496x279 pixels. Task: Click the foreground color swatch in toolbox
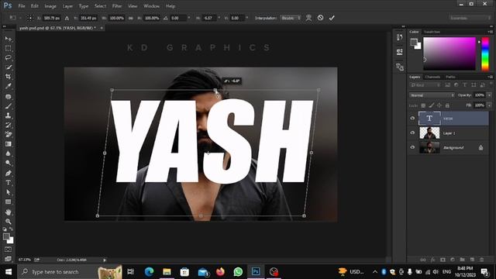(6, 236)
